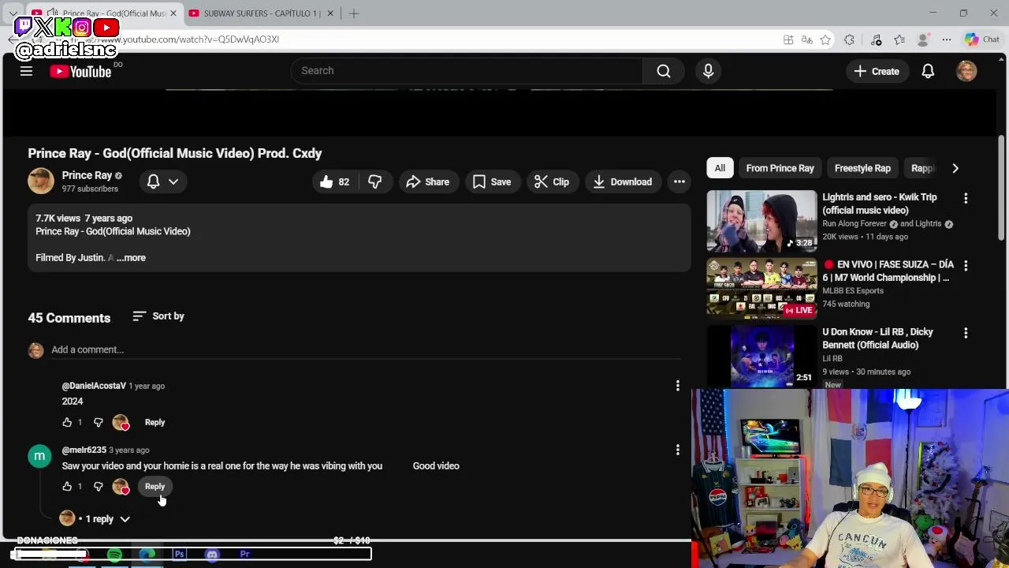Click the Clip button

[x=552, y=181]
